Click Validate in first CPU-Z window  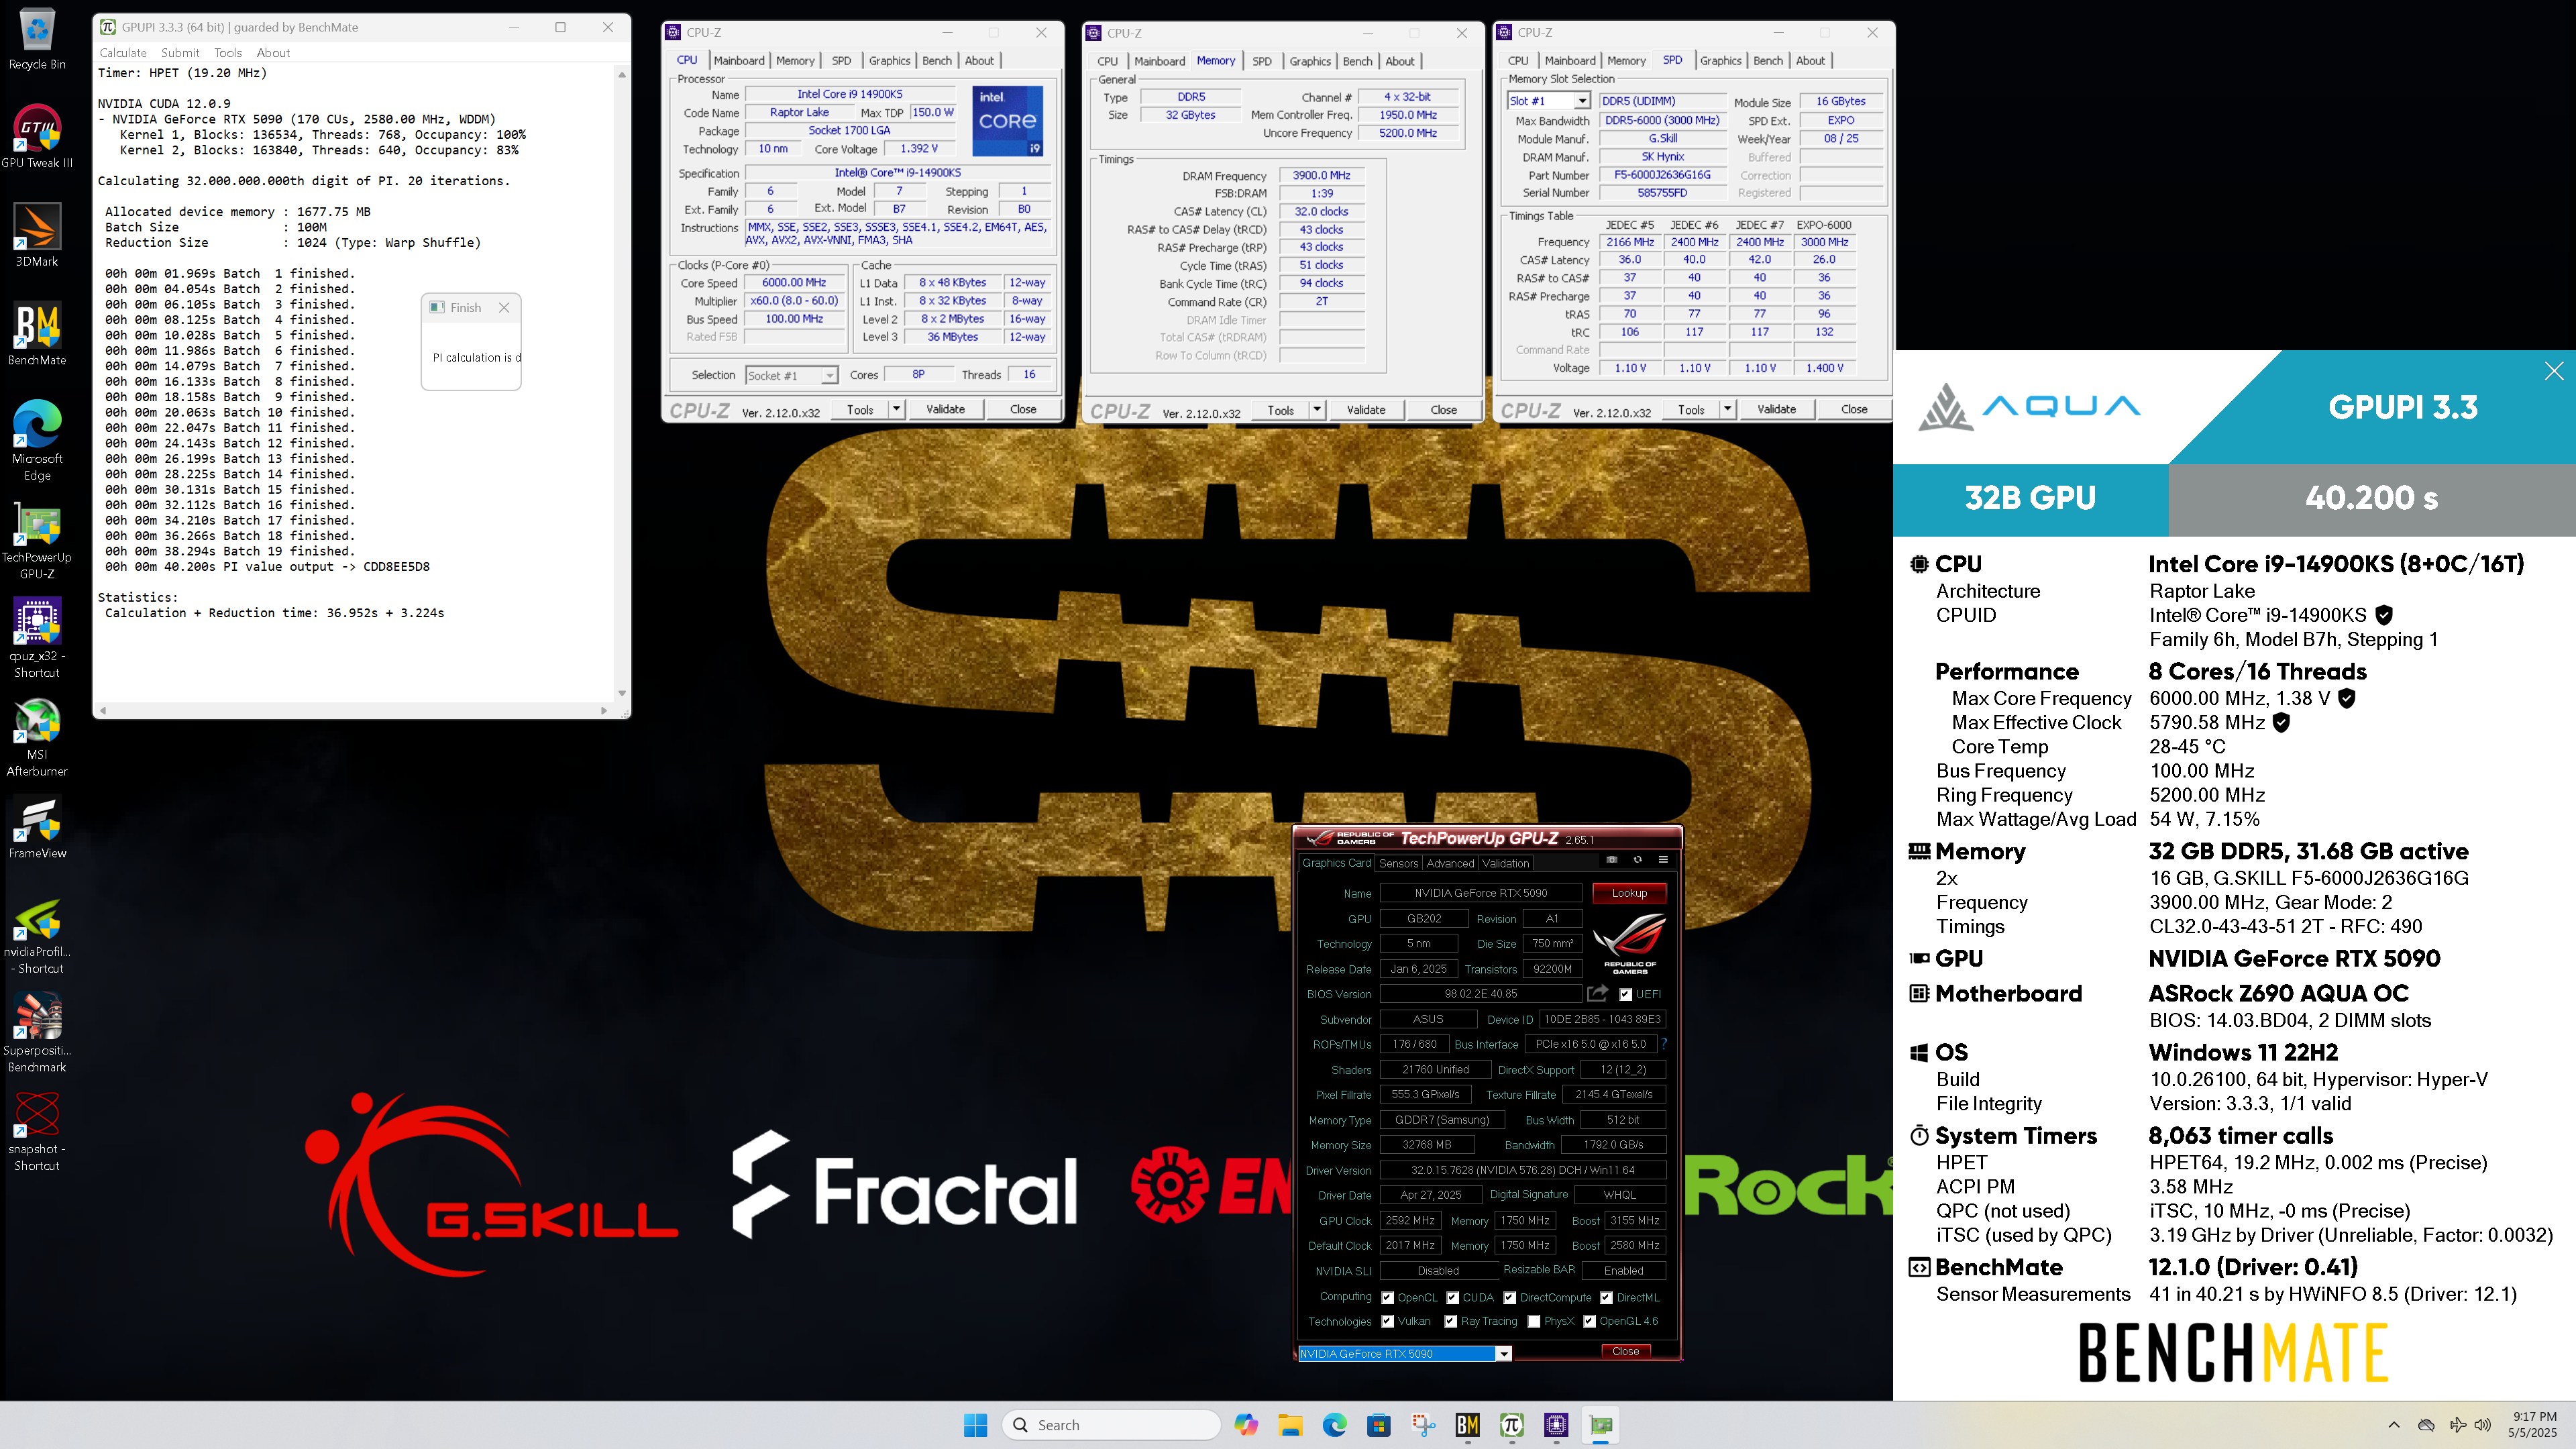945,409
